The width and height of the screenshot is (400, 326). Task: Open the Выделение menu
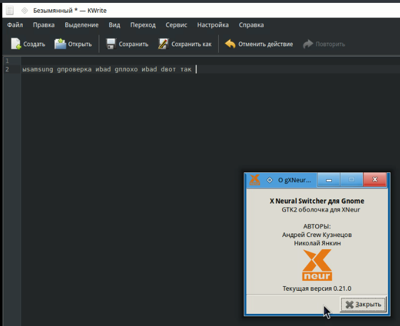(x=81, y=25)
